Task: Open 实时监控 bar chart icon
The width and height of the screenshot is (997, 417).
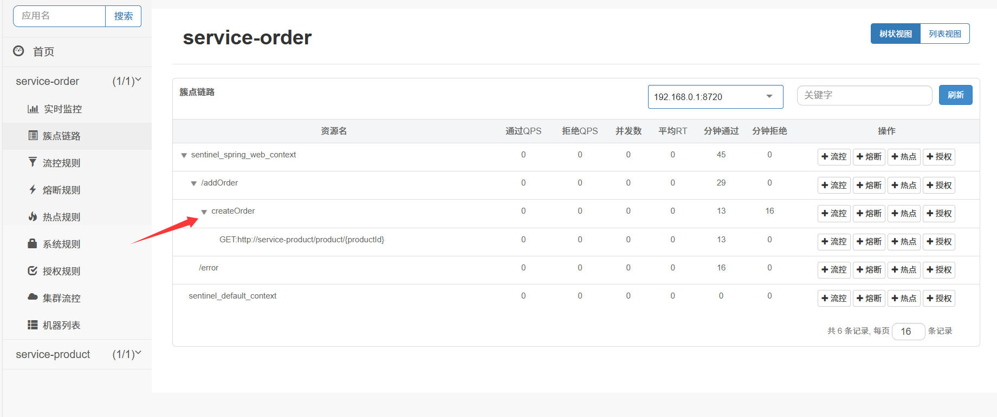Action: 33,109
